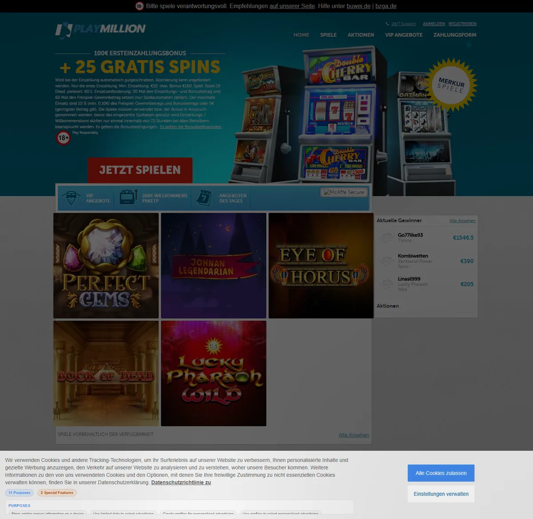Image resolution: width=533 pixels, height=519 pixels.
Task: Click the €205 winning amount
Action: 467,284
